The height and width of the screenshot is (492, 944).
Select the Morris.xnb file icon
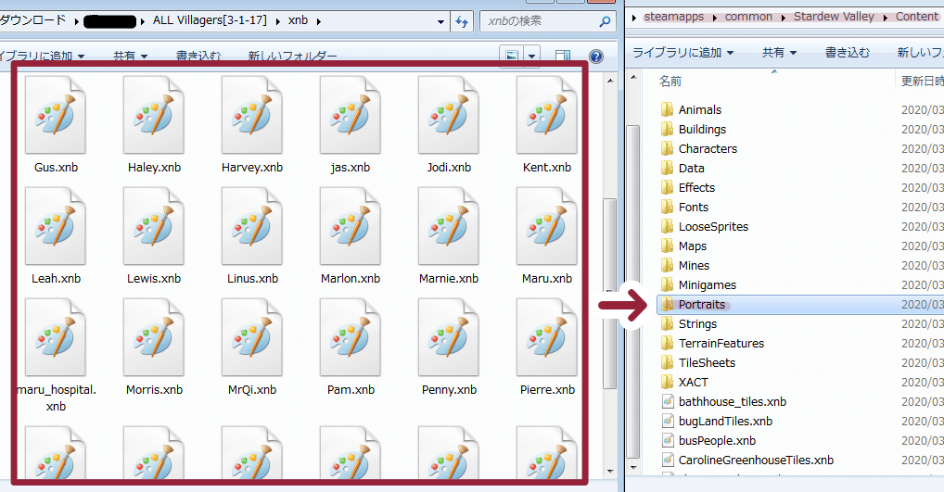click(x=154, y=337)
